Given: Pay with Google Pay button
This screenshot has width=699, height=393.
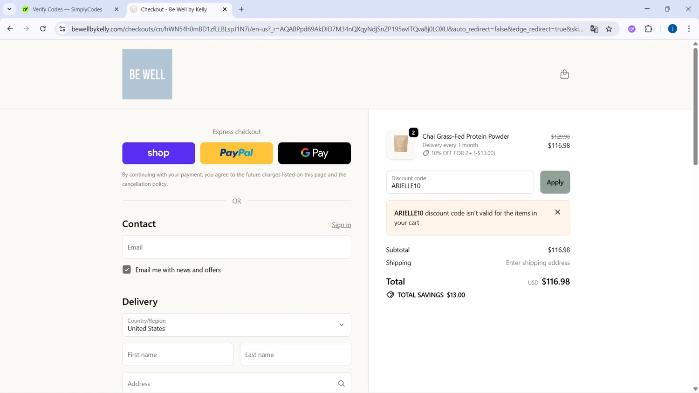Looking at the screenshot, I should [315, 153].
